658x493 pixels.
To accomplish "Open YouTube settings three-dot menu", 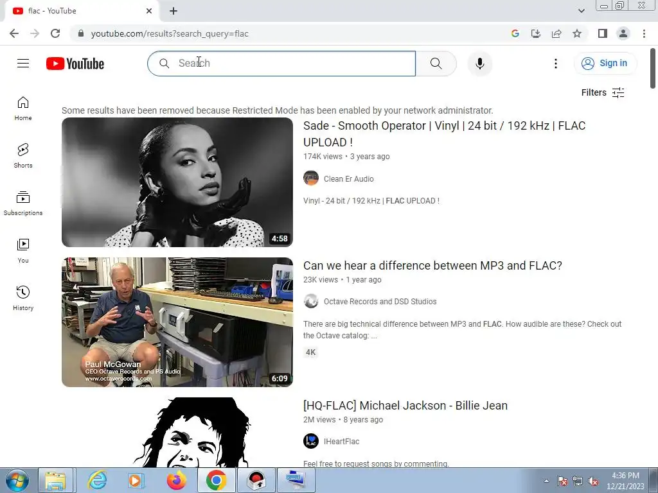I will [x=556, y=64].
